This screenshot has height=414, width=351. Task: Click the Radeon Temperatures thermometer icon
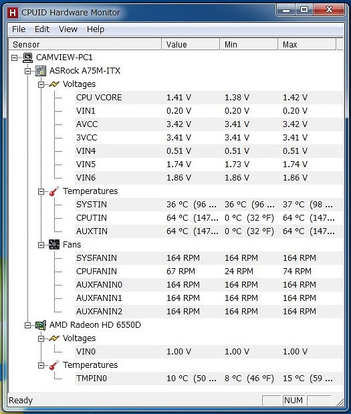coord(54,365)
